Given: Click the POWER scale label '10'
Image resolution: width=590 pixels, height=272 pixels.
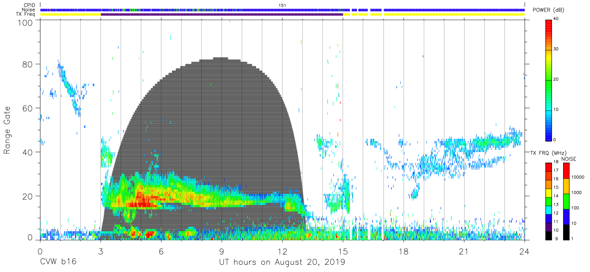Looking at the screenshot, I should [x=557, y=109].
